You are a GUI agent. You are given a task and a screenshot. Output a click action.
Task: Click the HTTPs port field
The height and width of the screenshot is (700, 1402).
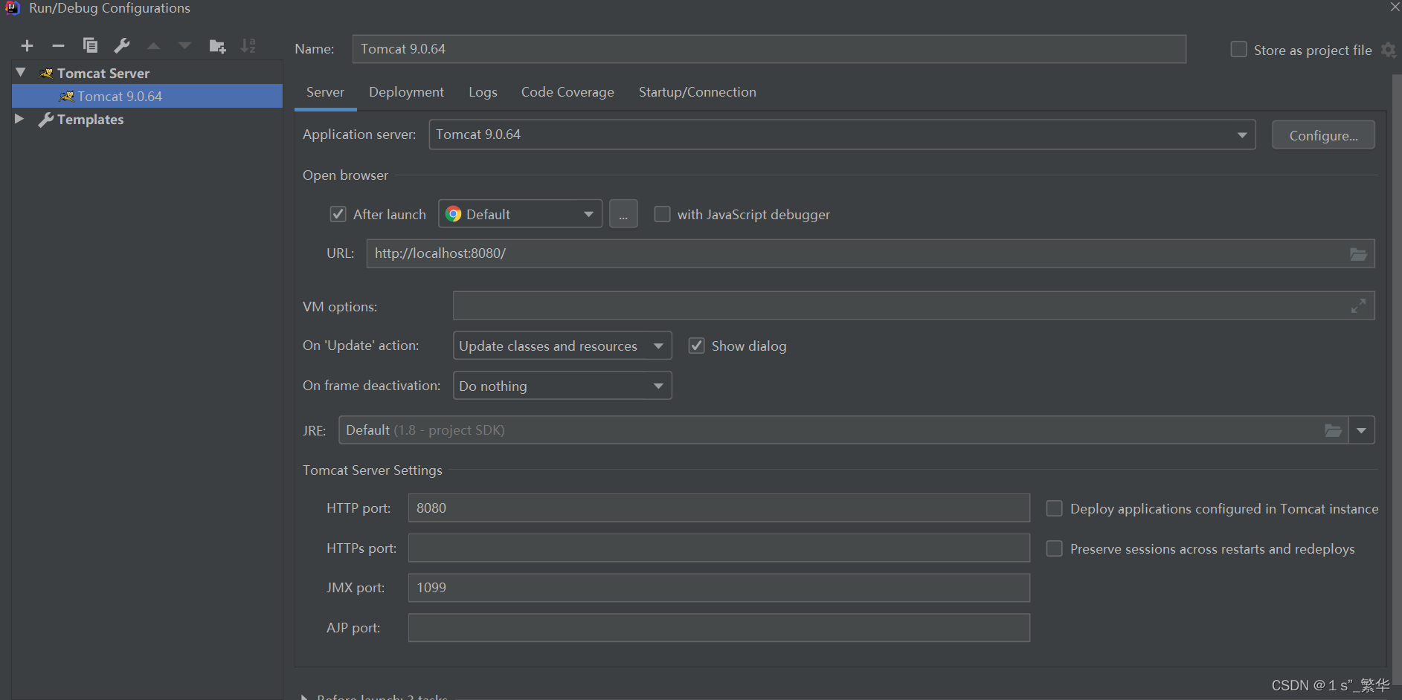[719, 548]
